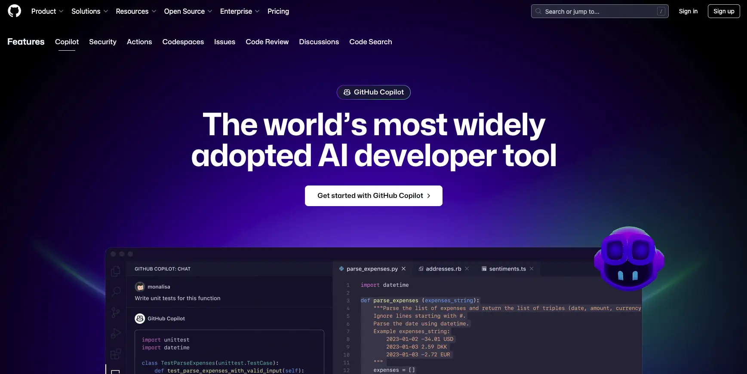Select the Actions features tab

click(x=139, y=42)
